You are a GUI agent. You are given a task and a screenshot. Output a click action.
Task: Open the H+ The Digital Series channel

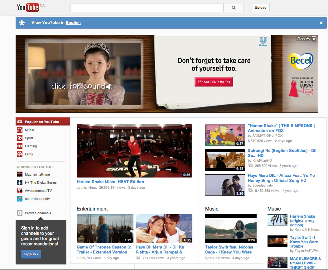pos(41,182)
